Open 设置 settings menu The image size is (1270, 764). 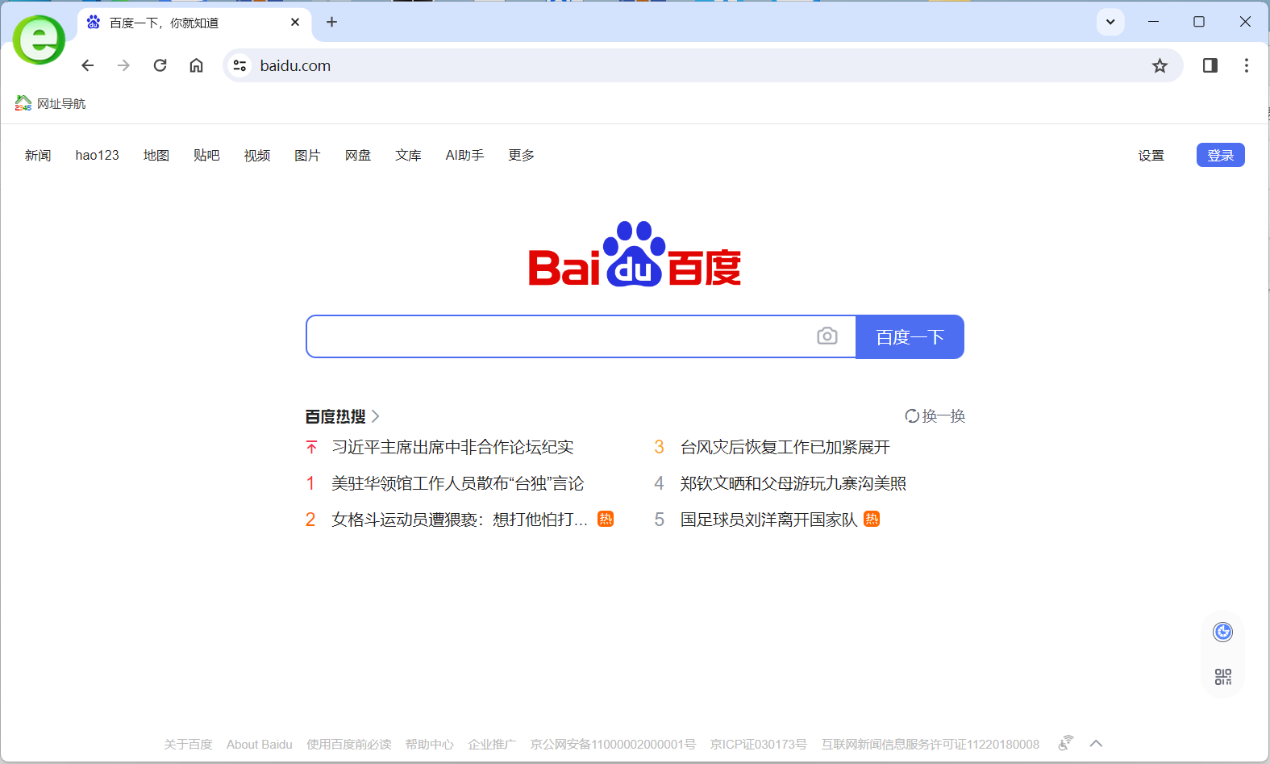1151,155
